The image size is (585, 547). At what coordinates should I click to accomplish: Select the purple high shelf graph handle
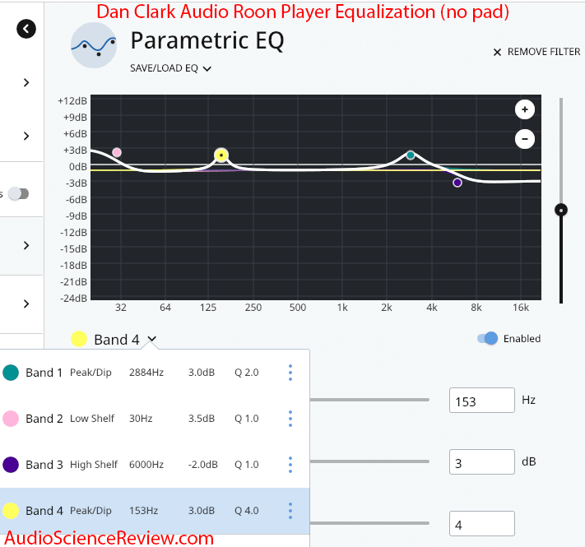(x=457, y=183)
